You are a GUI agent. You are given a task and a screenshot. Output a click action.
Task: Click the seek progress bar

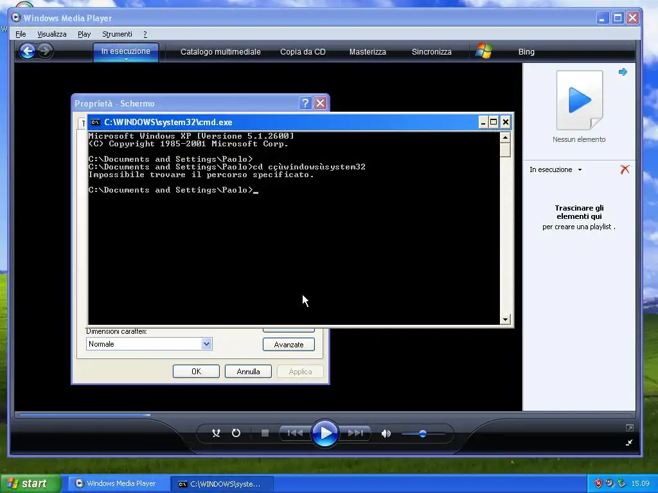coord(325,415)
